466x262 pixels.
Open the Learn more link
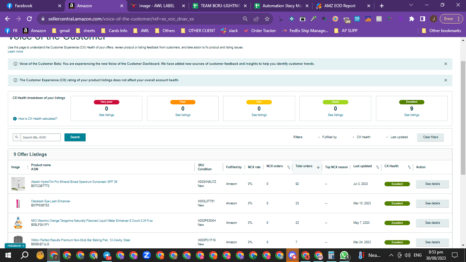coord(15,52)
